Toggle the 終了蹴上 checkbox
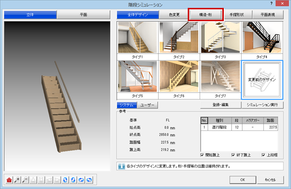This screenshot has height=189, width=291. [233, 155]
